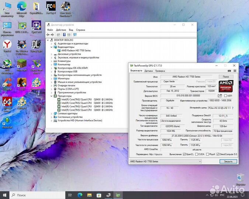
Task: Open the Microsoft Edge desktop shortcut
Action: pyautogui.click(x=22, y=9)
